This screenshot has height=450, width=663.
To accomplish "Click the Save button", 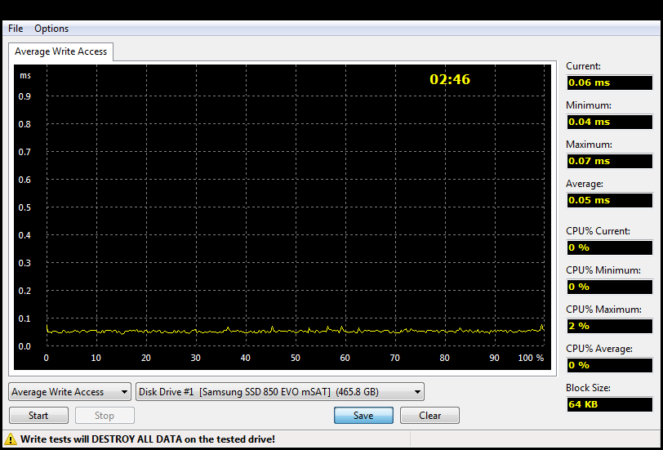I will coord(363,416).
